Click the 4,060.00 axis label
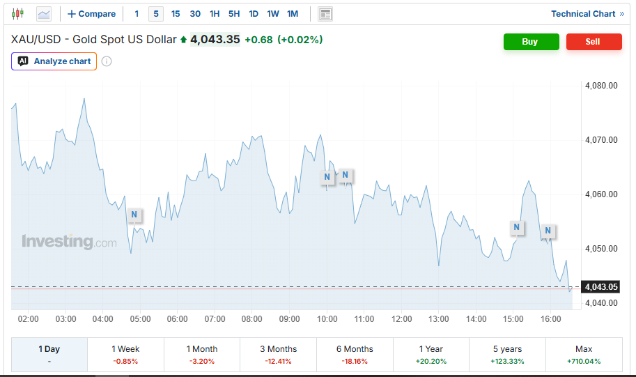Screen dimensions: 636x377 (x=601, y=194)
